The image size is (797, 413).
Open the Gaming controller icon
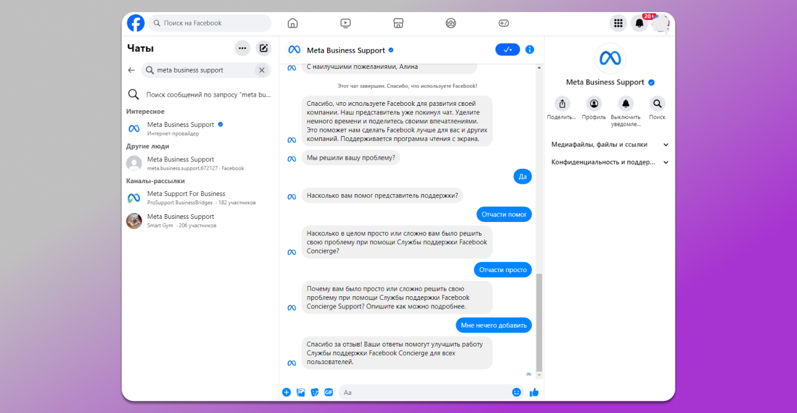pos(503,23)
